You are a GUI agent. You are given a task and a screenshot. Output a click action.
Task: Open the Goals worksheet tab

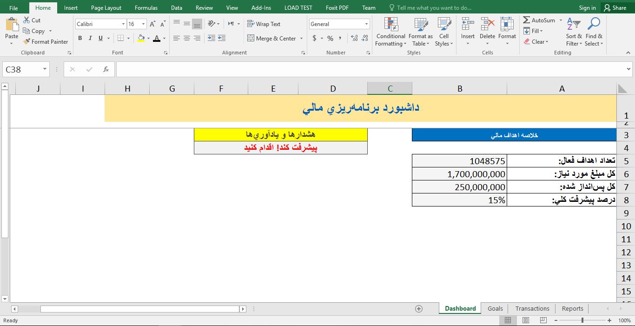tap(495, 308)
